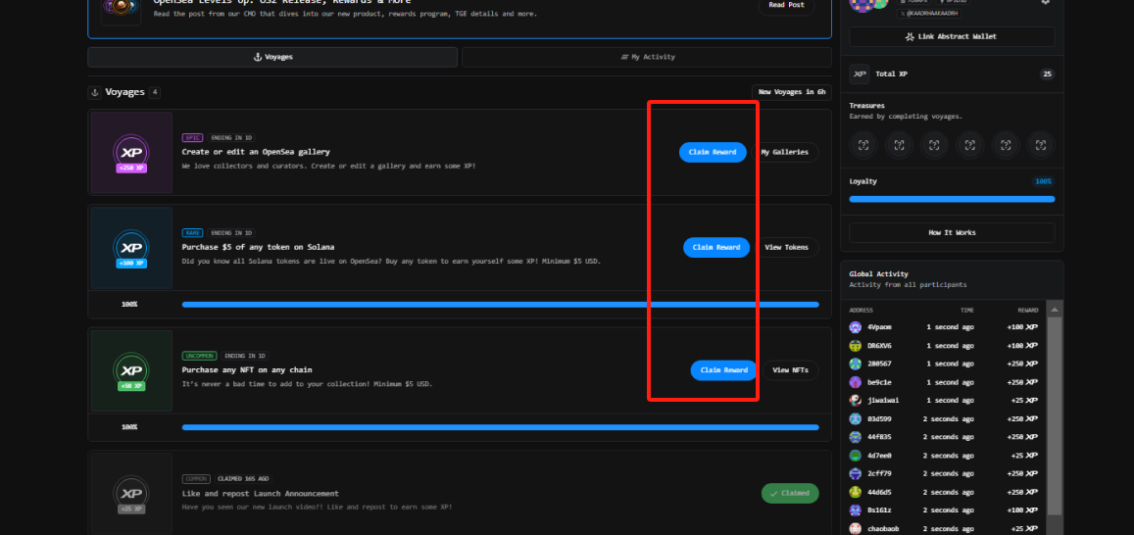Click the NFT purchase voyage progress bar
Image resolution: width=1134 pixels, height=535 pixels.
click(x=501, y=427)
